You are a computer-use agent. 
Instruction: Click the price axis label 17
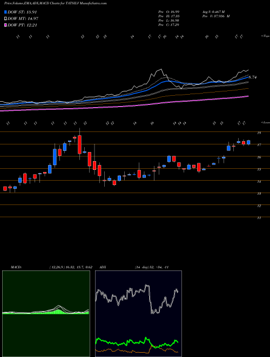(259, 145)
